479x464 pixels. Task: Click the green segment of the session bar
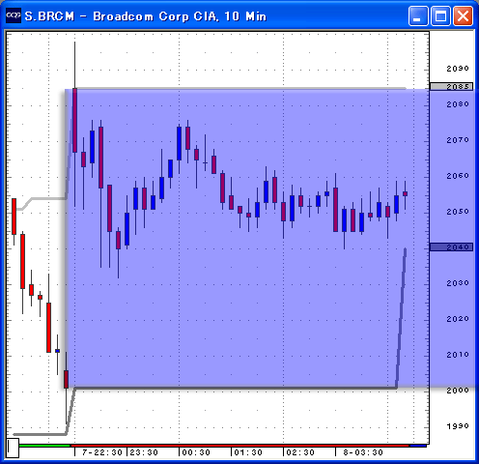[x=44, y=446]
